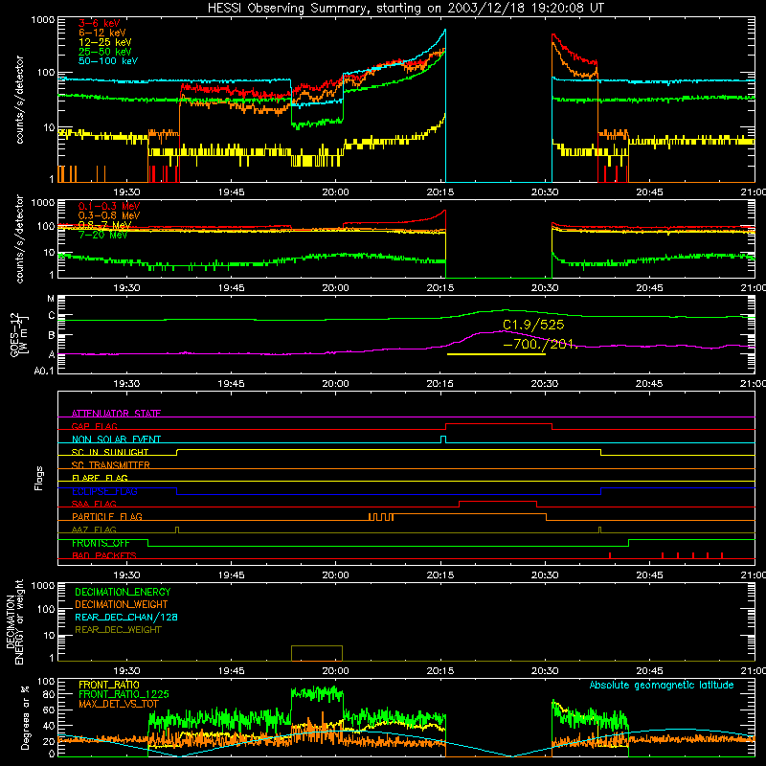Click the 19:30 tick under the top panel
766x766 pixels.
click(126, 192)
